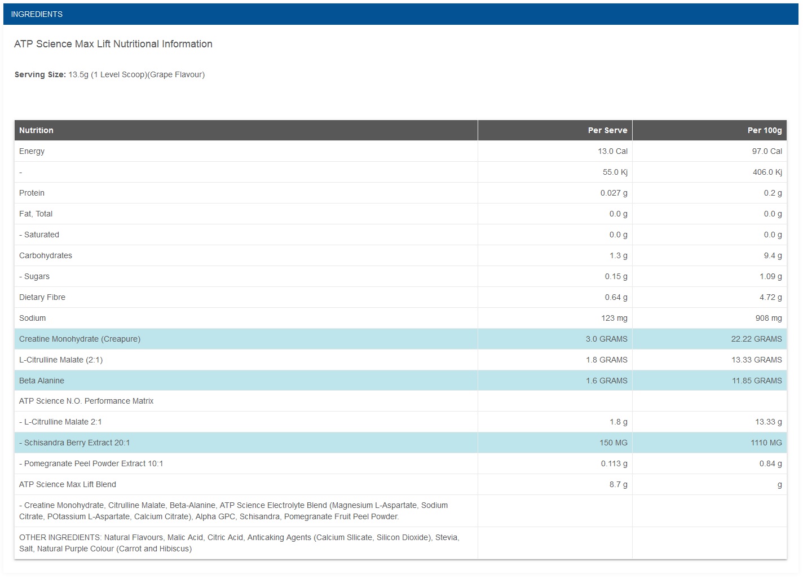Click the '150 MG' schisandra value
This screenshot has width=803, height=579.
(614, 443)
